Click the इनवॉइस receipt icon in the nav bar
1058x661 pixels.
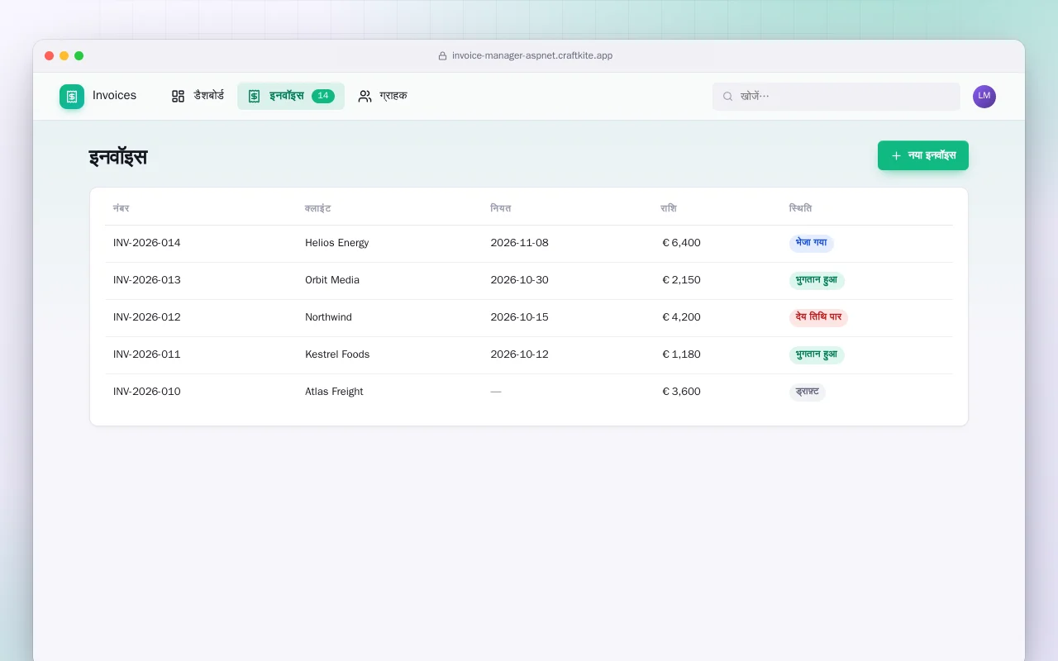[254, 96]
